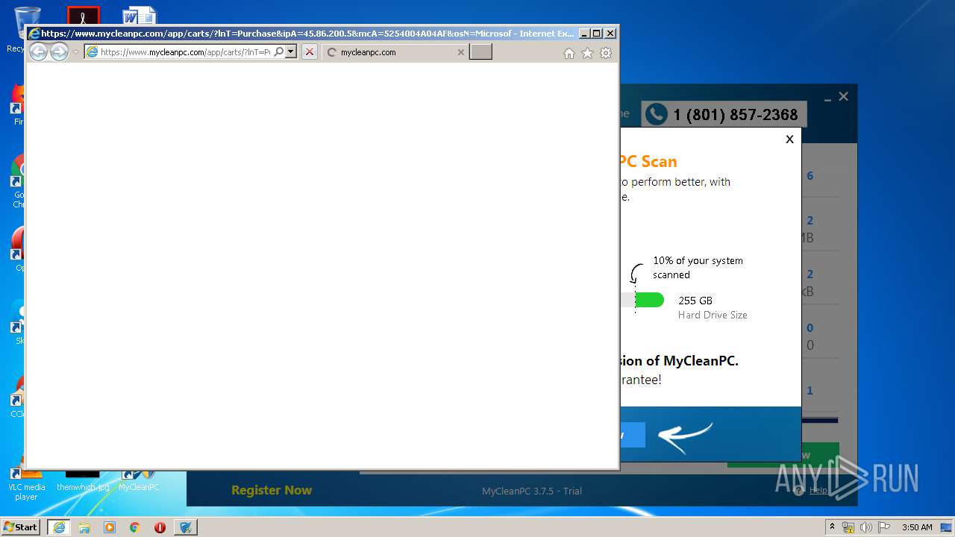955x537 pixels.
Task: Open the Favorites star in IE
Action: [x=587, y=53]
